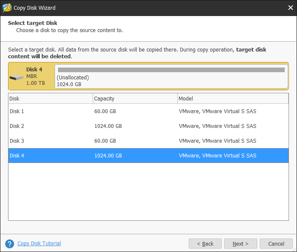Click the Disk 2 VMware model text
The height and width of the screenshot is (252, 297).
(x=217, y=126)
